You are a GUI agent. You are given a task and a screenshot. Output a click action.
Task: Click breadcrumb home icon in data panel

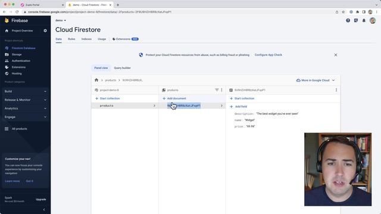(x=96, y=80)
